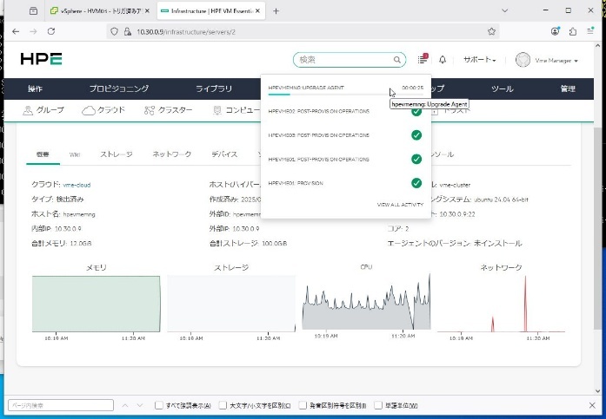Open the プロビジョニング navigation menu
Screen dimensions: 606x419
click(118, 88)
